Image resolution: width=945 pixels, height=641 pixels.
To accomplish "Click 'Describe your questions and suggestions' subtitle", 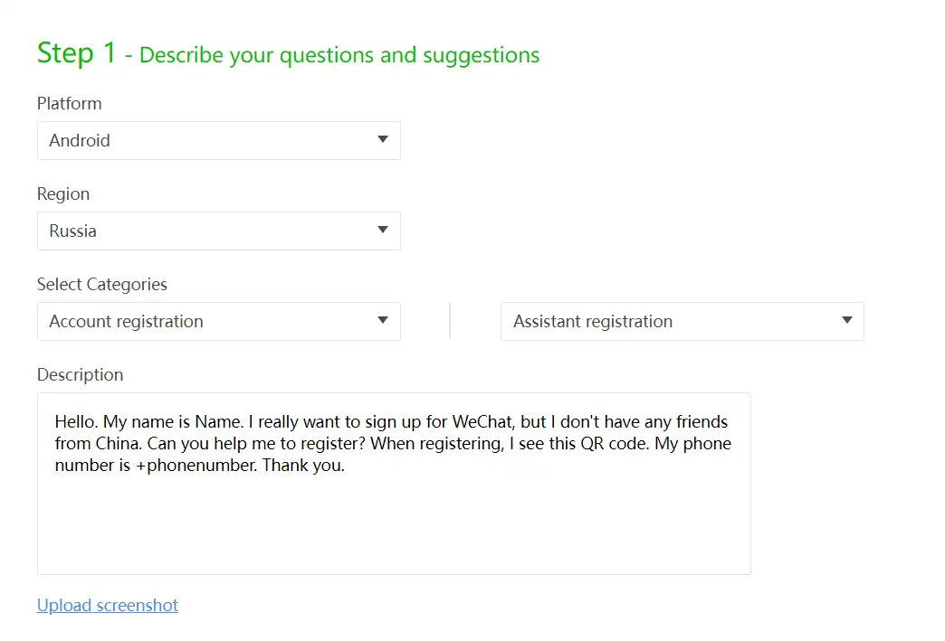I will [x=339, y=55].
